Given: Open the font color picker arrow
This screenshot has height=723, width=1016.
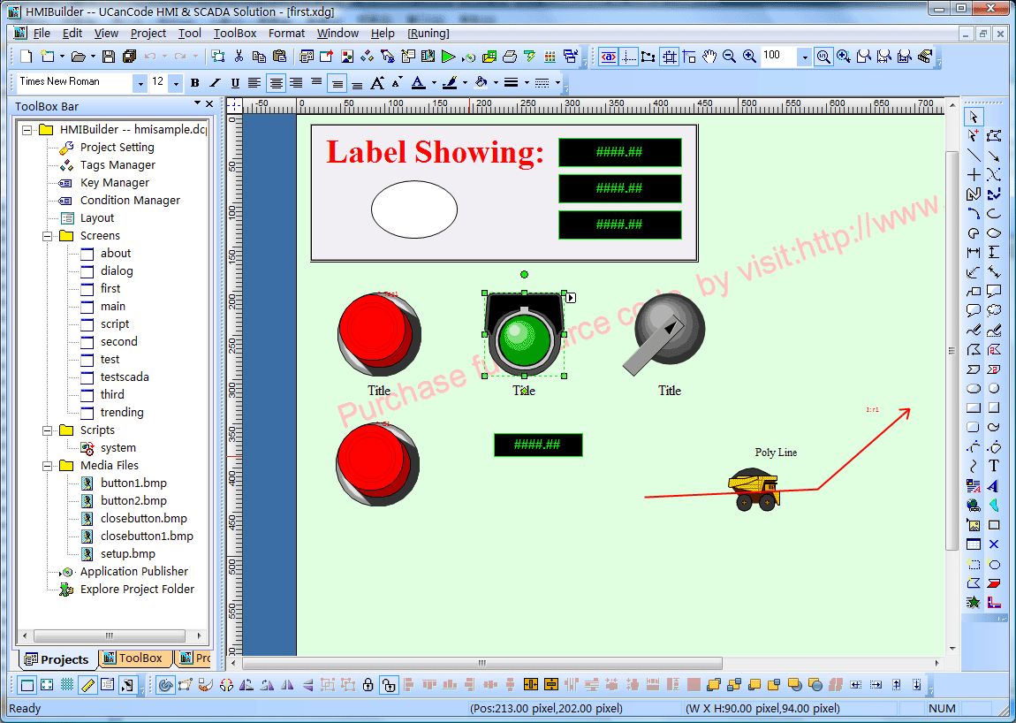Looking at the screenshot, I should point(433,83).
